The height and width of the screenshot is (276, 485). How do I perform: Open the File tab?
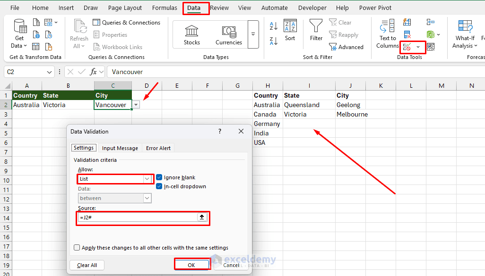point(15,8)
